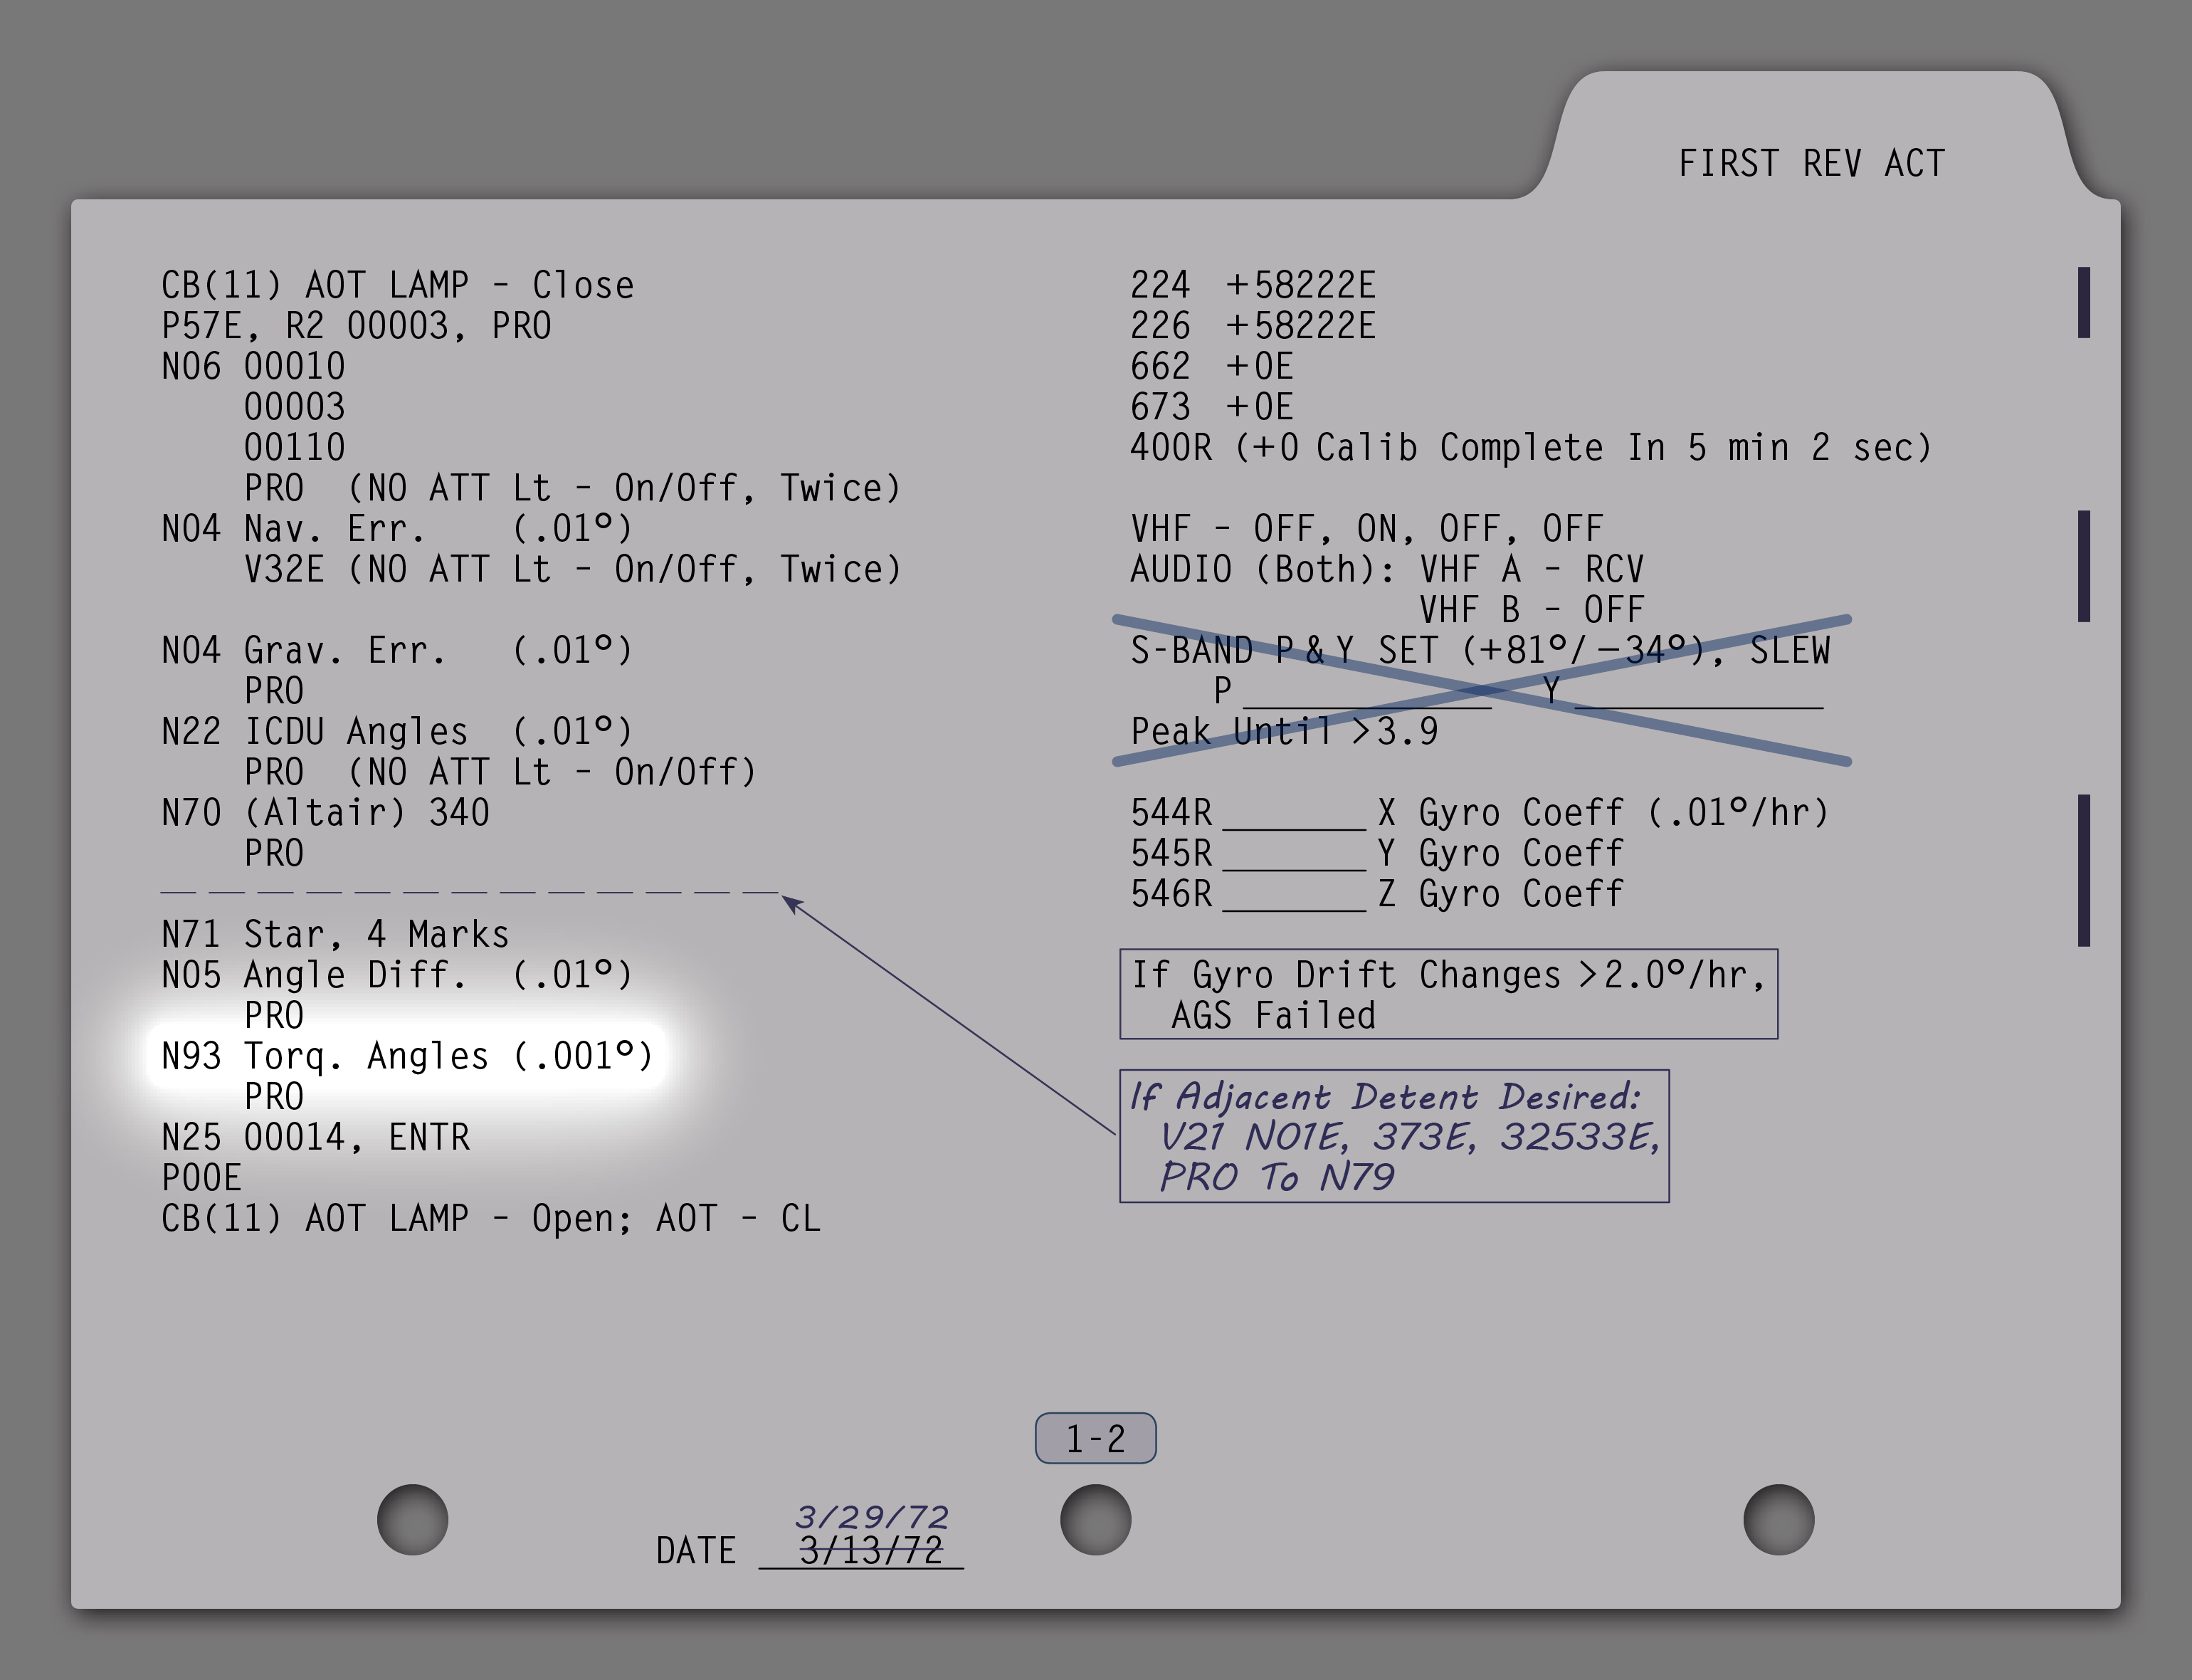Screen dimensions: 2192x1680
Task: Click the Gyro Drift AGS Failed box
Action: (x=1448, y=994)
